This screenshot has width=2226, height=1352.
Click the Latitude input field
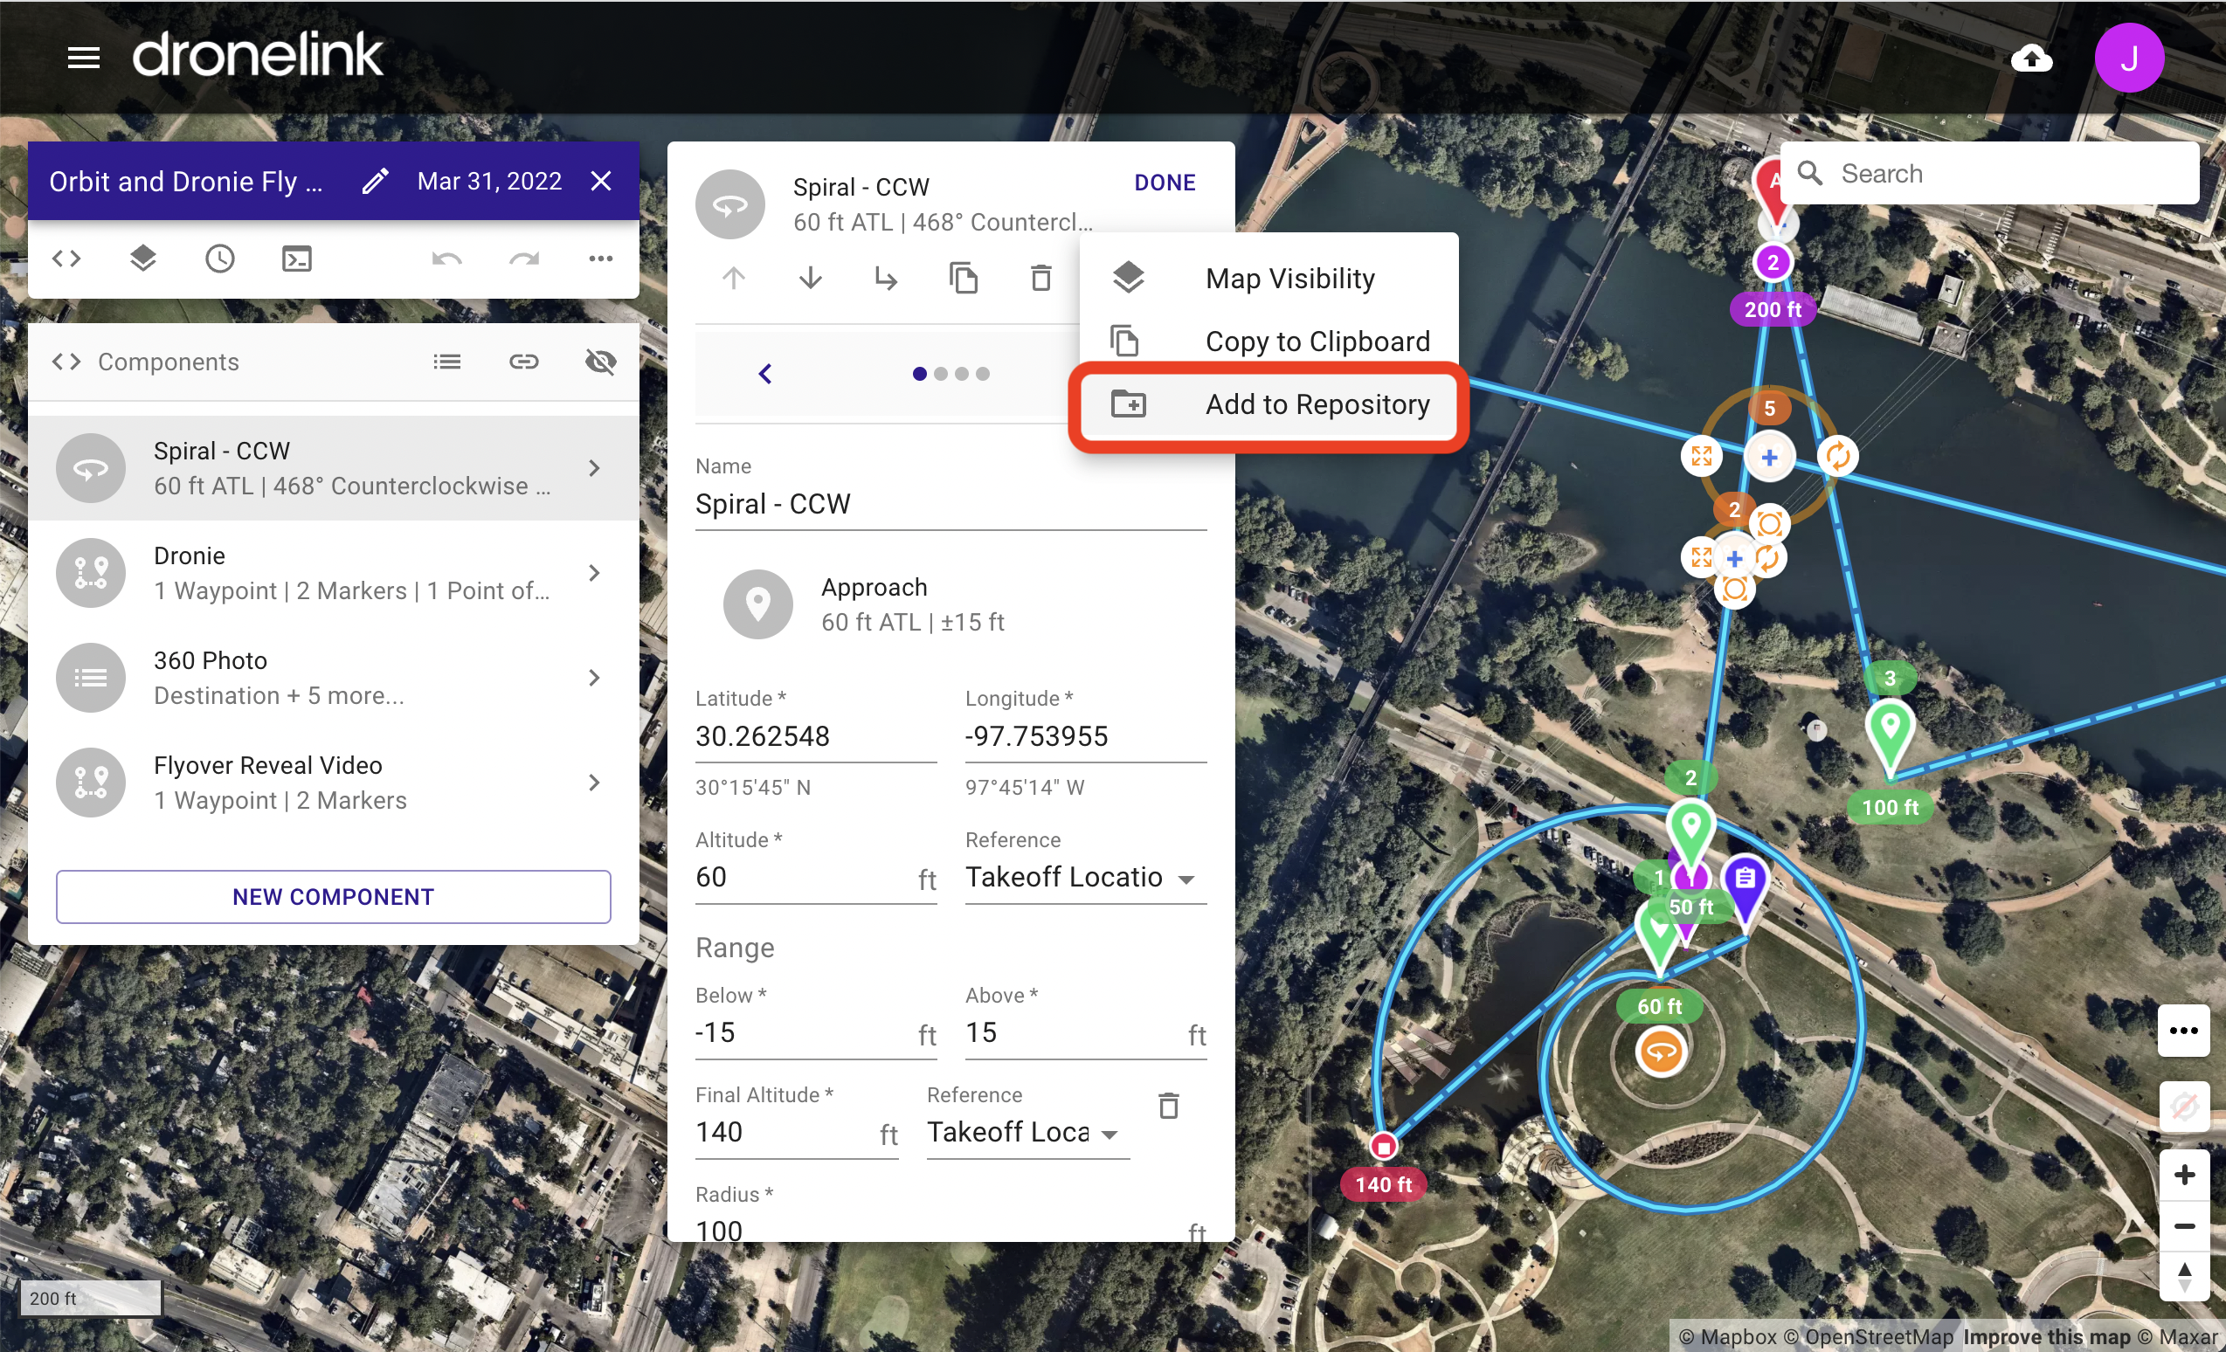816,737
